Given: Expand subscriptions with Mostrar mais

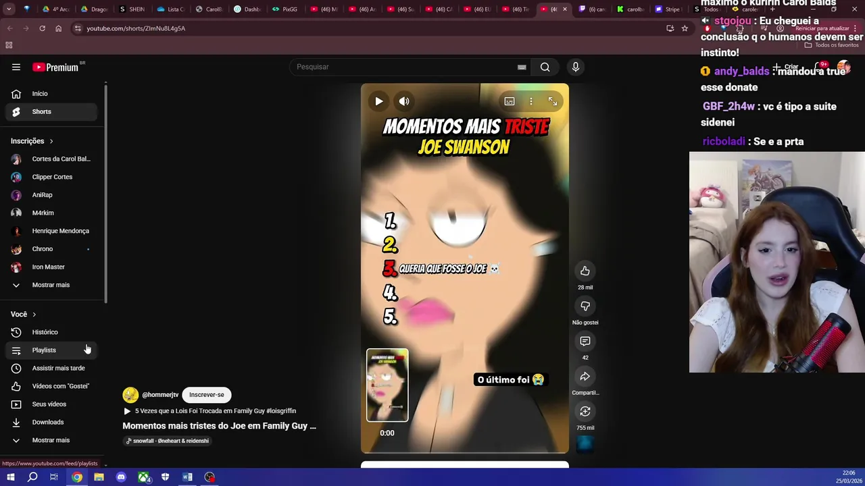Looking at the screenshot, I should pyautogui.click(x=51, y=285).
